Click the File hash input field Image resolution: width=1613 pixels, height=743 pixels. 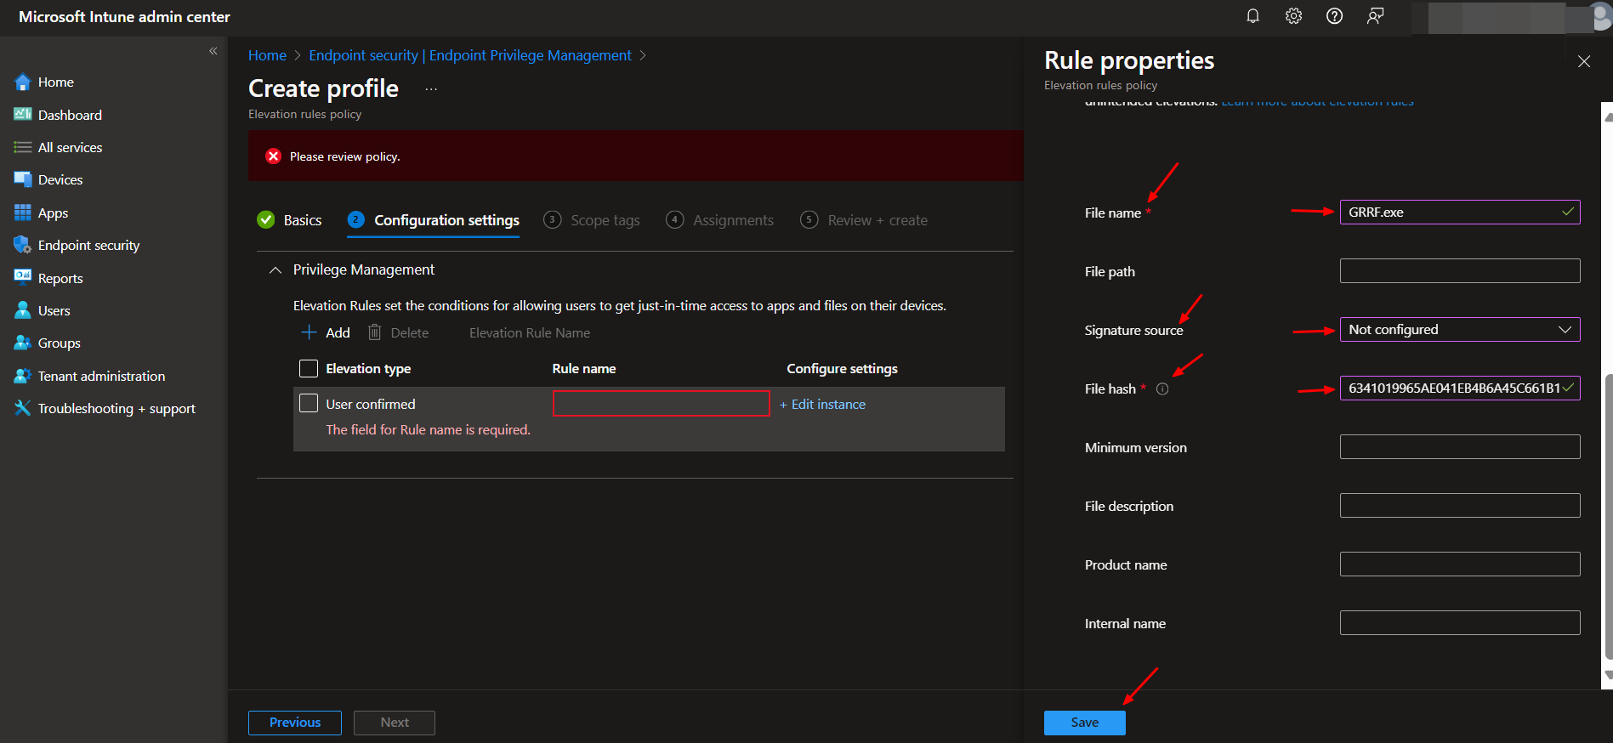click(1459, 389)
